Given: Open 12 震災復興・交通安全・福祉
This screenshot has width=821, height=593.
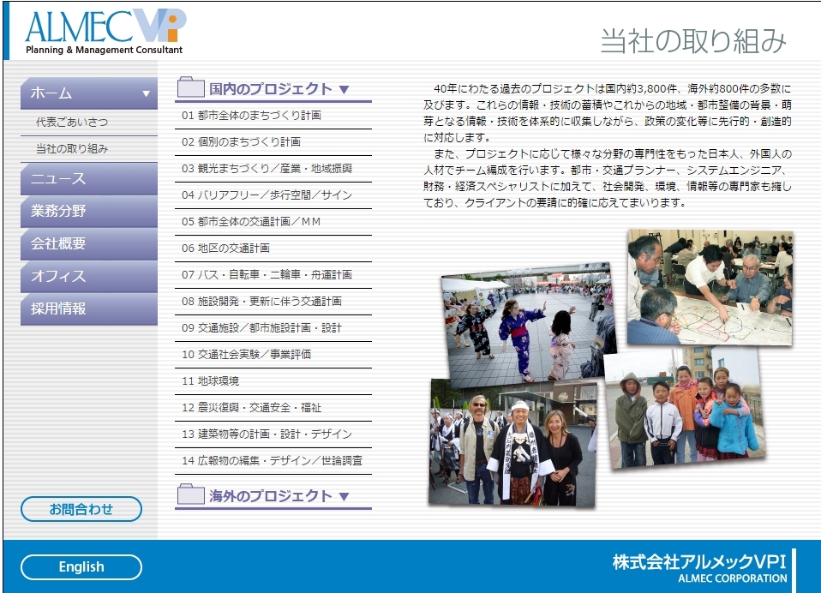Looking at the screenshot, I should click(x=273, y=408).
